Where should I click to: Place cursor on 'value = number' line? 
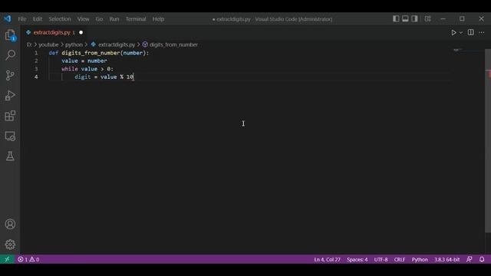tap(84, 61)
